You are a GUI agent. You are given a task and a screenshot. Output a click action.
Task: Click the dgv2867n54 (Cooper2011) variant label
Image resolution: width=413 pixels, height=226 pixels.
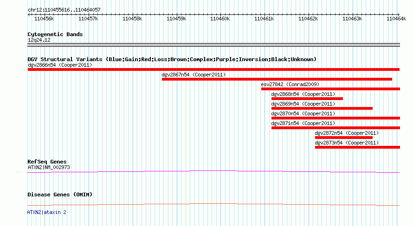tap(194, 75)
